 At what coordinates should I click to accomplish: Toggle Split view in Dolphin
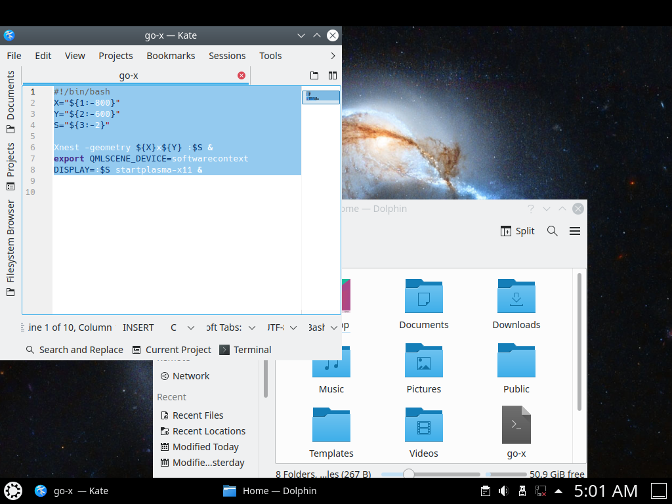517,231
